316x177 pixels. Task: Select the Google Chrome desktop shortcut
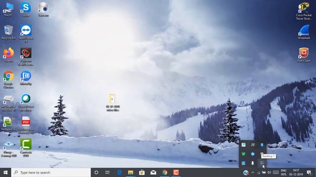coord(8,80)
